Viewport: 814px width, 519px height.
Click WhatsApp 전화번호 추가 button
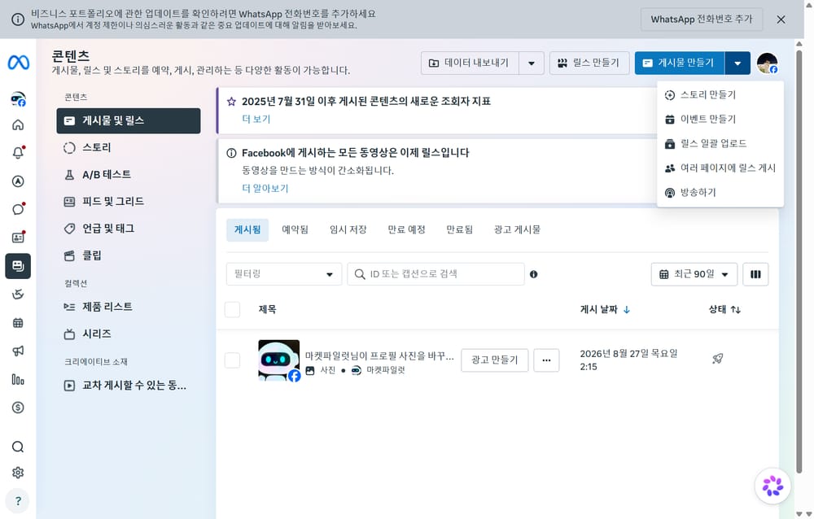(x=702, y=20)
